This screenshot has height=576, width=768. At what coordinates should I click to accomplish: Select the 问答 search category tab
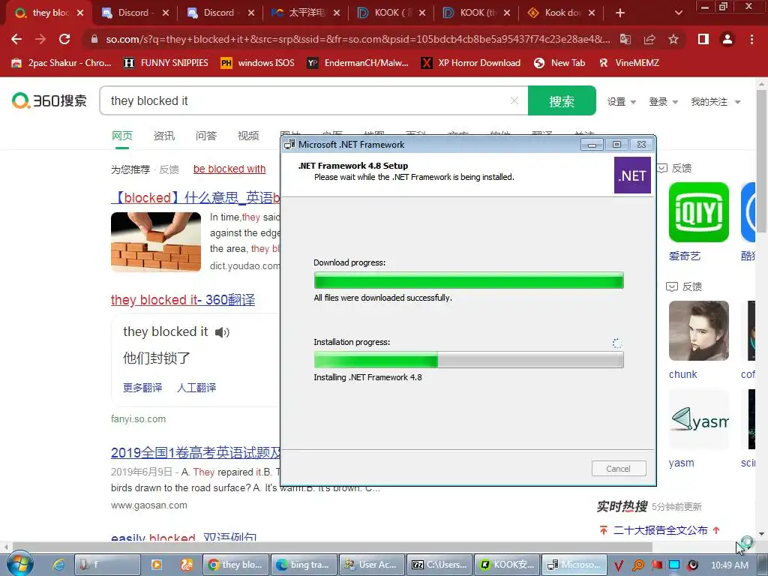pyautogui.click(x=206, y=136)
